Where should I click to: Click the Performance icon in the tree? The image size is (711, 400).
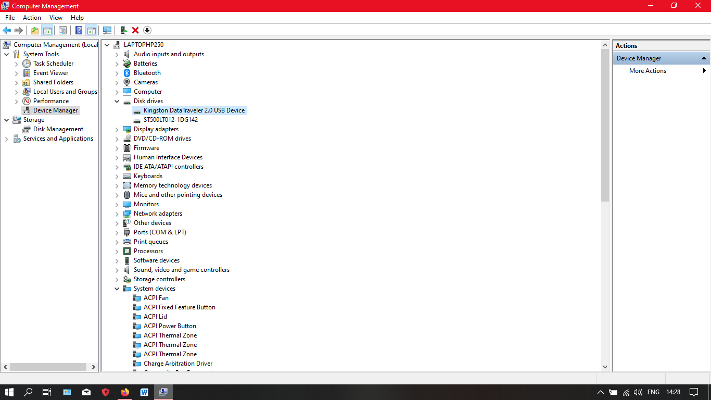pos(27,101)
